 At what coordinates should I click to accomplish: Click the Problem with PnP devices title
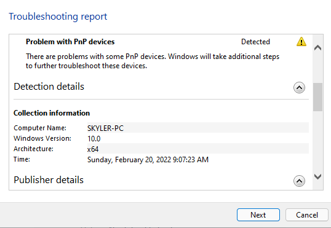[70, 42]
